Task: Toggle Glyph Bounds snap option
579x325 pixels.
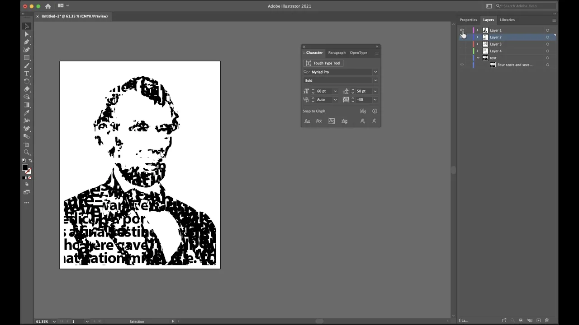Action: pos(332,121)
